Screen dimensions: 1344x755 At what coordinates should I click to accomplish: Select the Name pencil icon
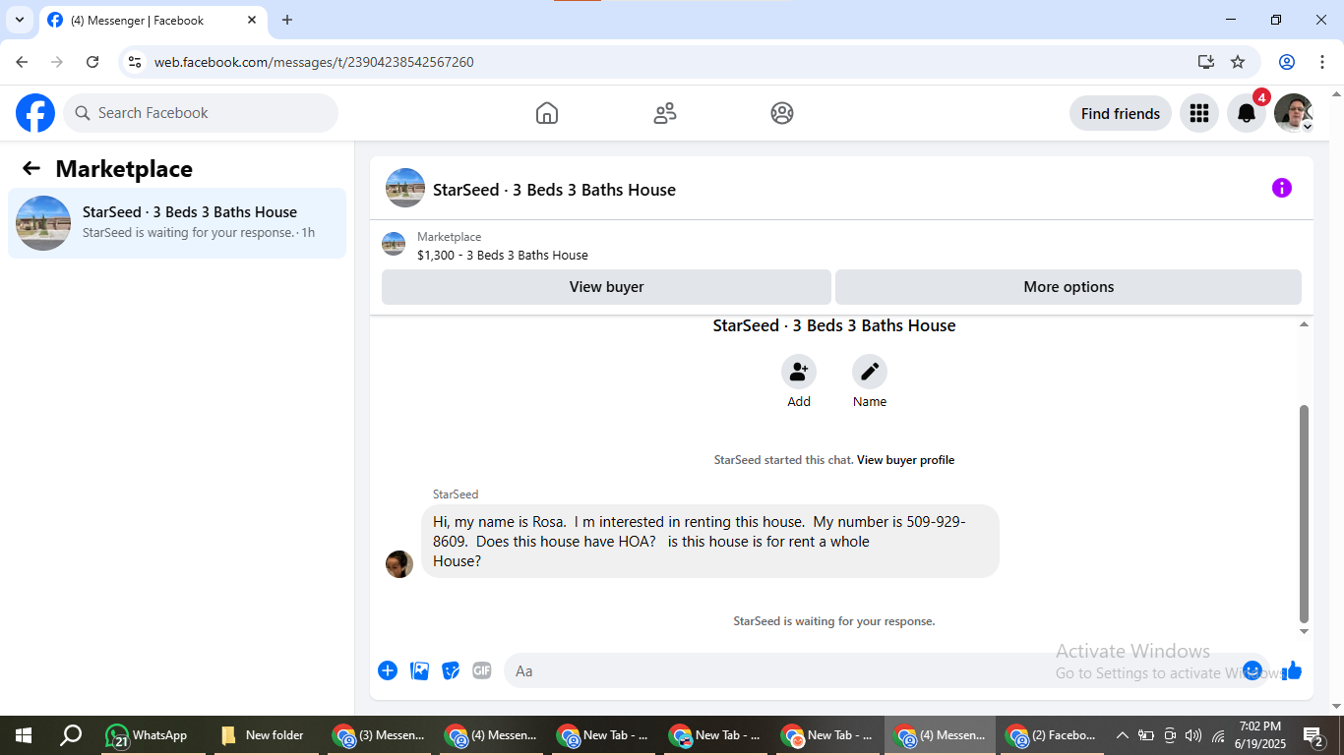point(870,372)
